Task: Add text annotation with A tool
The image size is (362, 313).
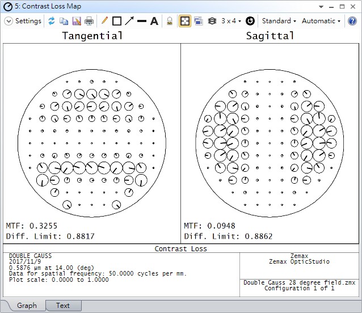Action: tap(154, 21)
